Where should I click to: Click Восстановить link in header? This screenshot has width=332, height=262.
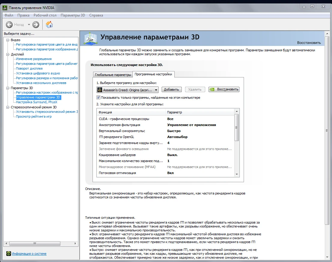pos(309,43)
